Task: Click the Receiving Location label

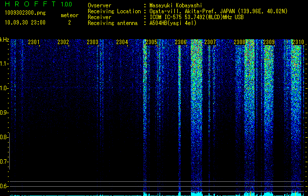Action: click(x=114, y=11)
